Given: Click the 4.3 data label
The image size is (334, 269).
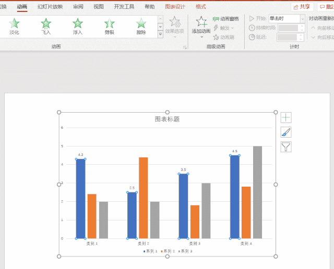Looking at the screenshot, I should (x=80, y=155).
